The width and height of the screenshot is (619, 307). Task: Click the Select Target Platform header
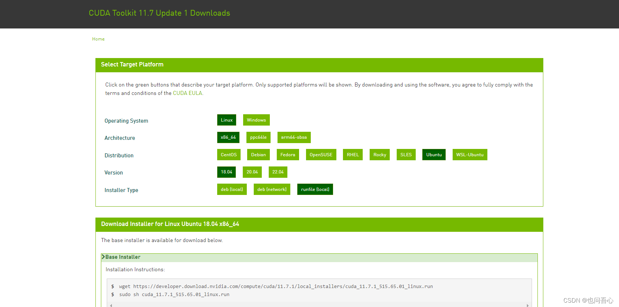(319, 65)
